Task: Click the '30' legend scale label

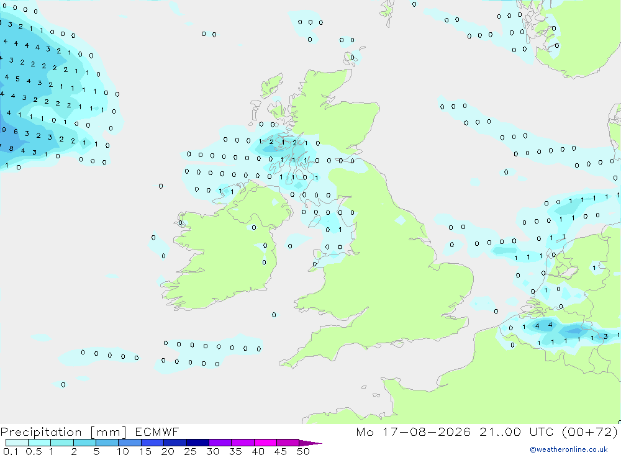Action: [213, 451]
